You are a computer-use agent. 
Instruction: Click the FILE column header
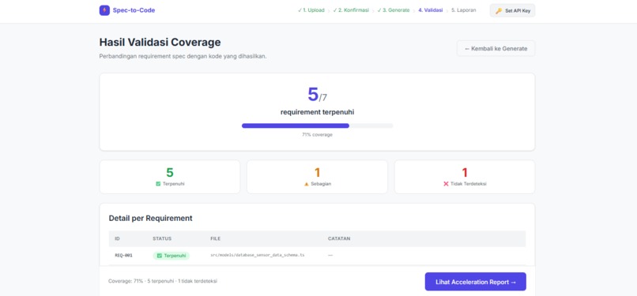pyautogui.click(x=215, y=239)
